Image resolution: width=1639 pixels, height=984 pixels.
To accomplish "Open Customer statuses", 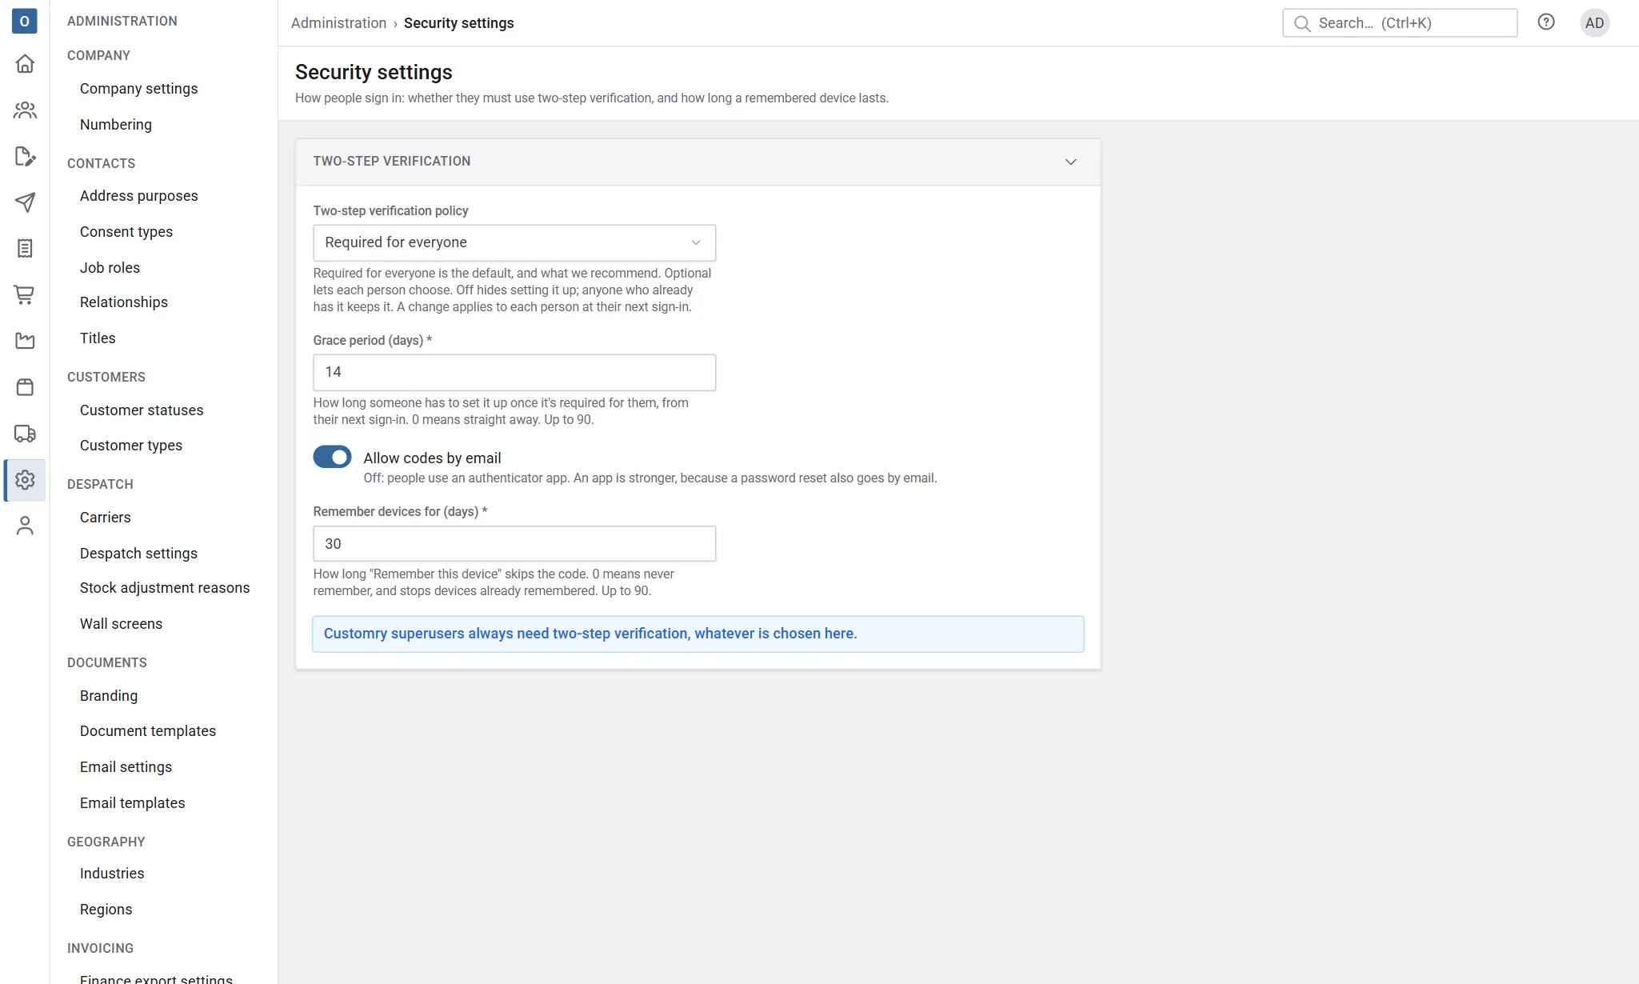I will 142,410.
